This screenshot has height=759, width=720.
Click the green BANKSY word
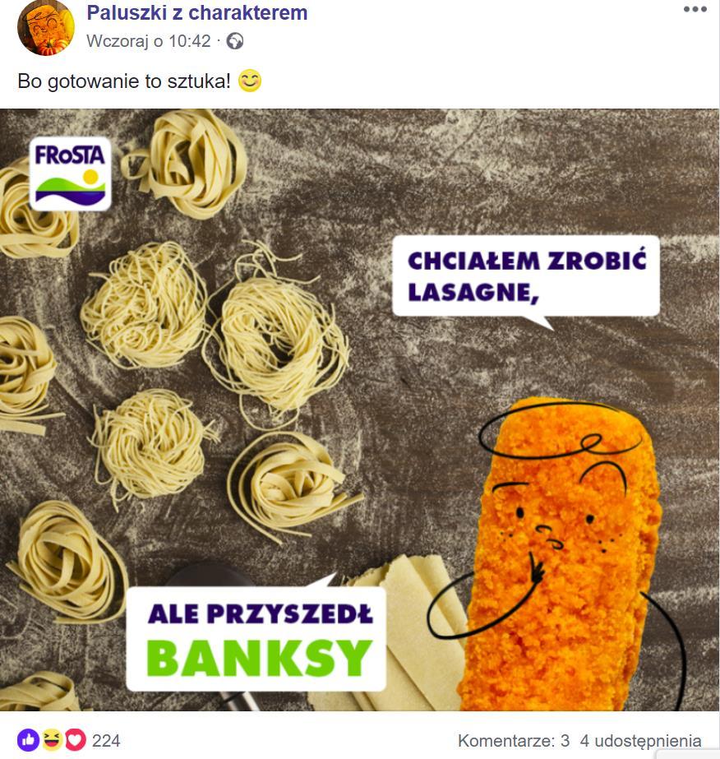260,658
